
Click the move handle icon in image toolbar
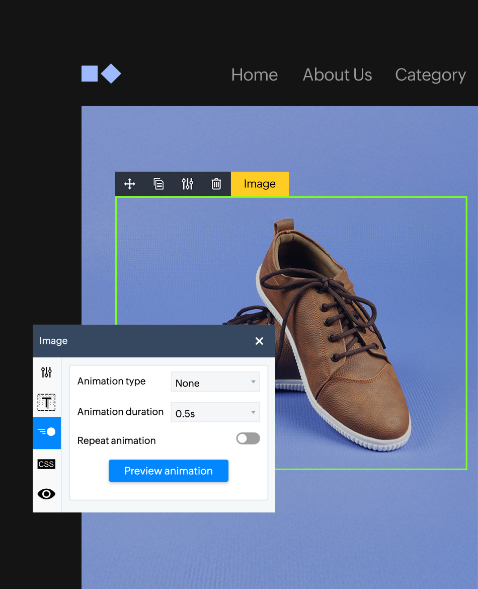click(x=130, y=184)
